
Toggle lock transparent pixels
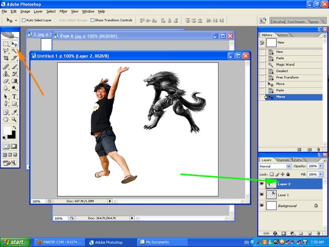[x=272, y=174]
